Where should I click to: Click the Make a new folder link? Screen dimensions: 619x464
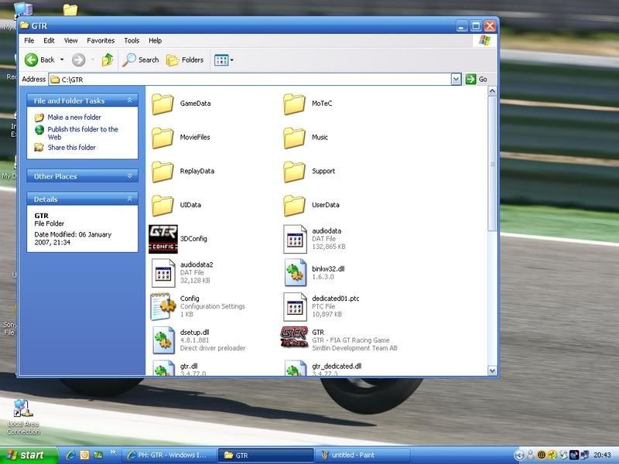pos(74,118)
